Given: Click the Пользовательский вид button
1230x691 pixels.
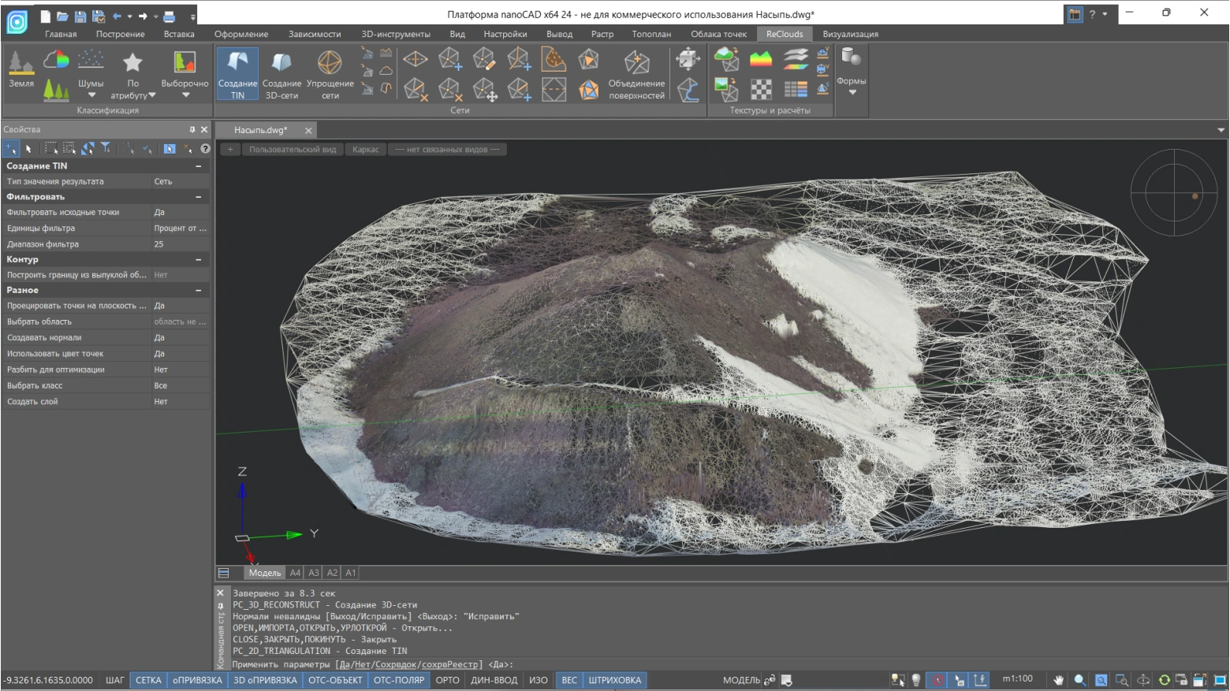Looking at the screenshot, I should pos(292,150).
